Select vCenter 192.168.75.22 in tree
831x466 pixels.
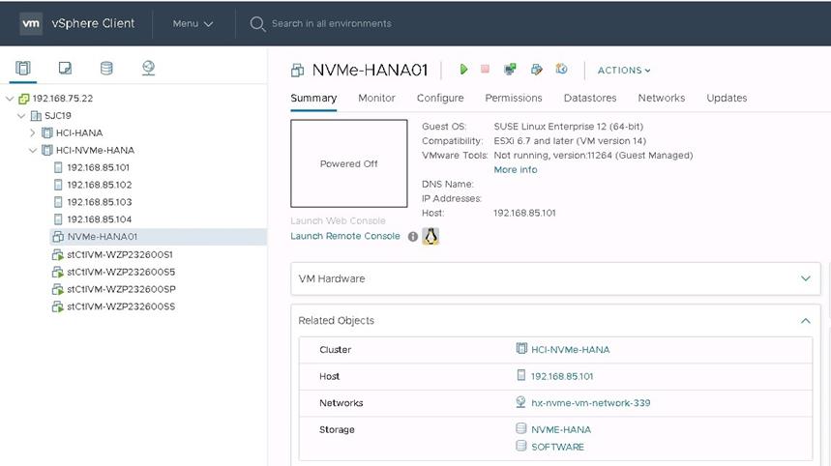click(63, 99)
